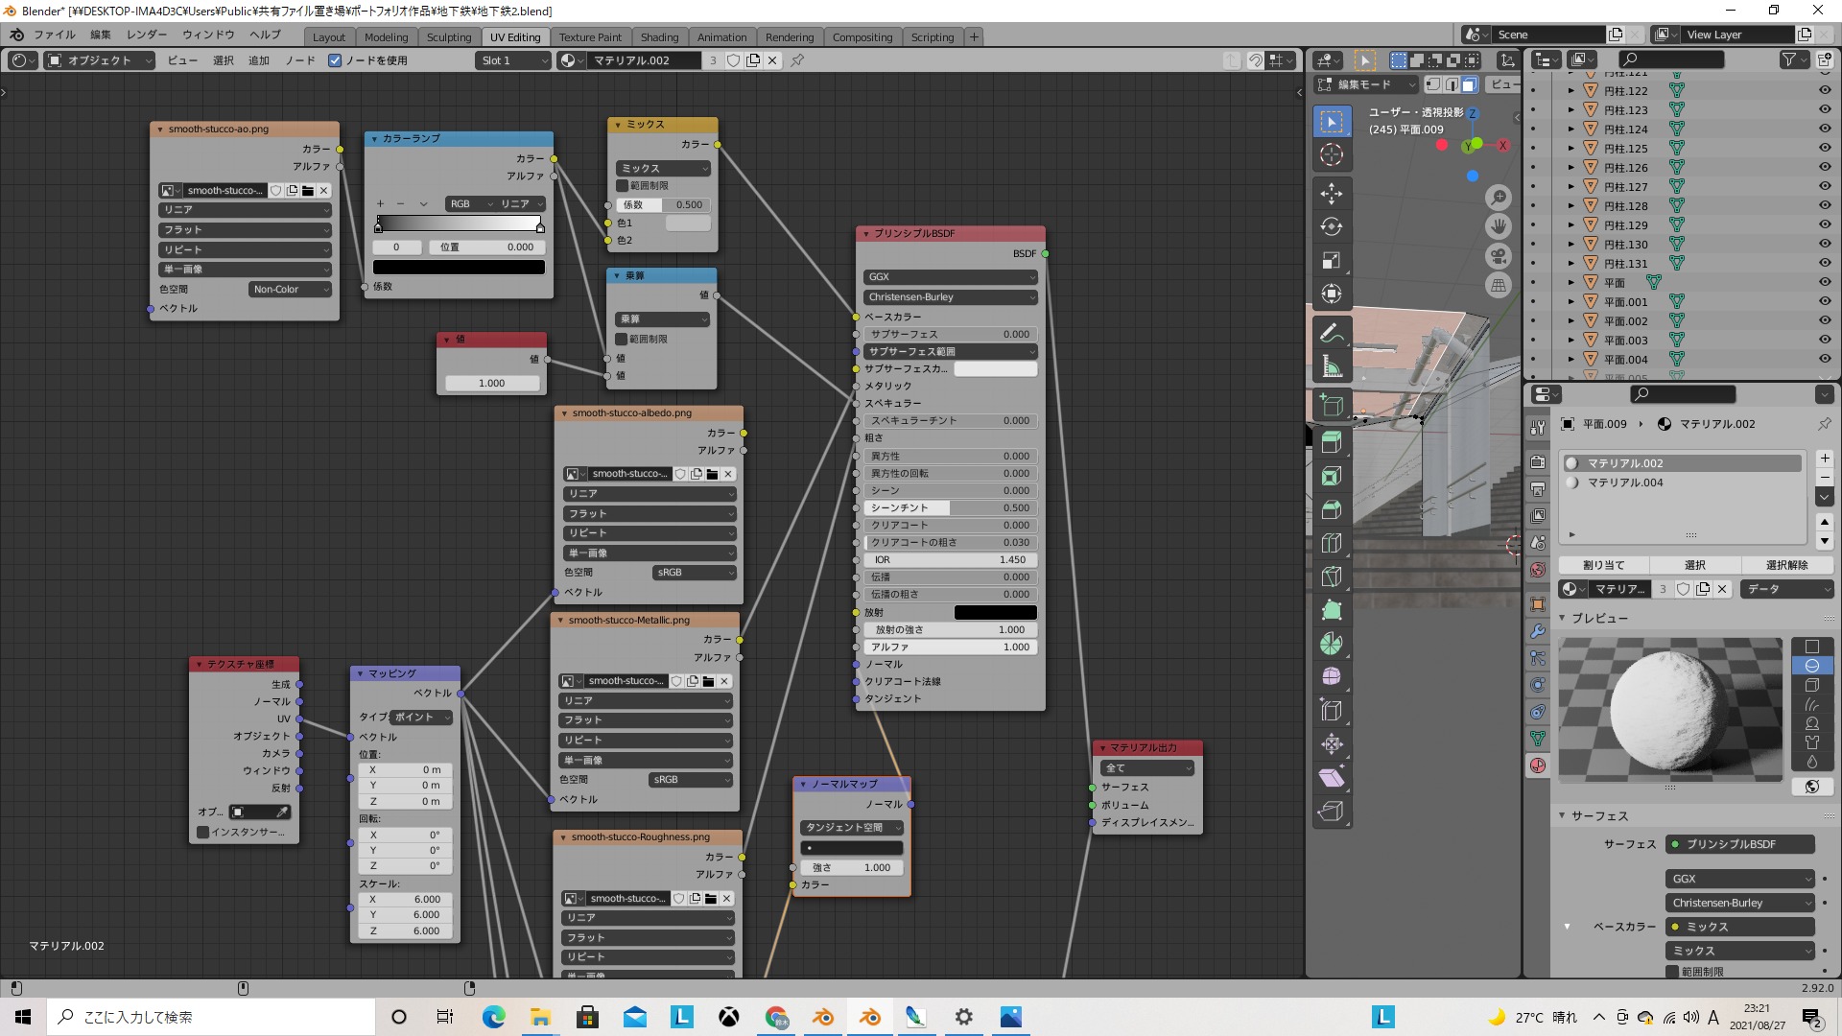Click the 選択解除 button

click(x=1786, y=565)
